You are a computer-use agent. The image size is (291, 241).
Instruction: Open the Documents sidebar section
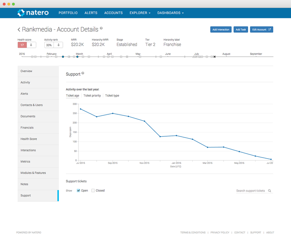(x=38, y=116)
